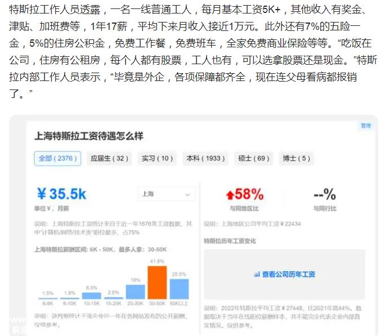385x336 pixels.
Task: Select the 50K以上 salary bar
Action: click(179, 289)
